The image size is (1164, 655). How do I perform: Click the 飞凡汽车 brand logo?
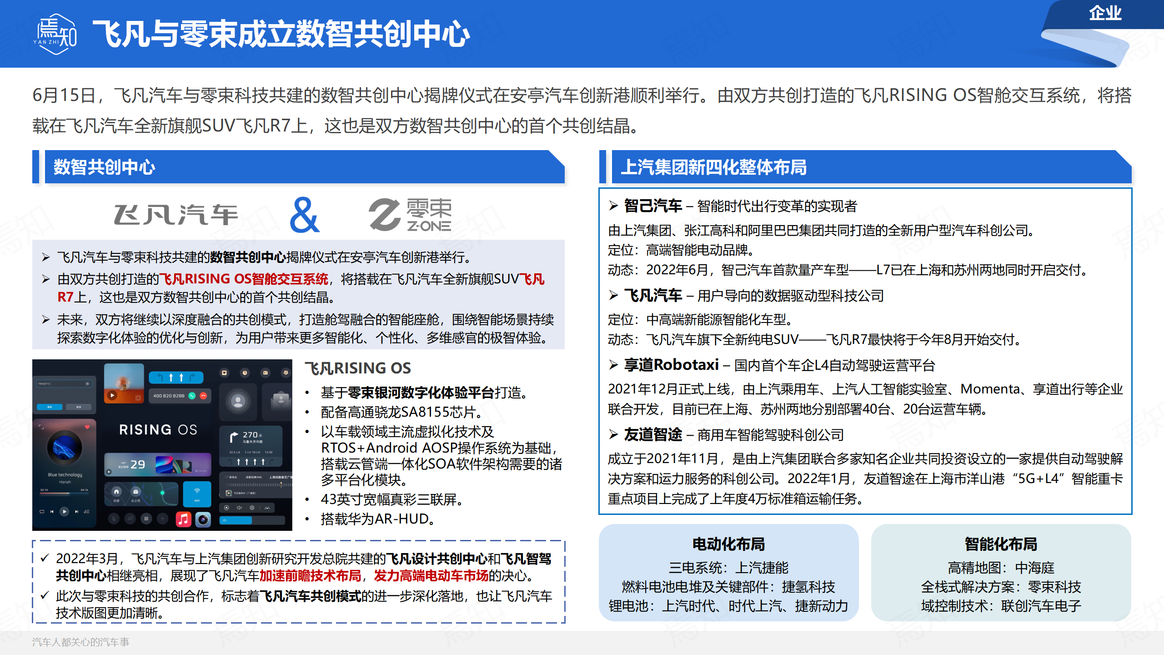tap(176, 215)
